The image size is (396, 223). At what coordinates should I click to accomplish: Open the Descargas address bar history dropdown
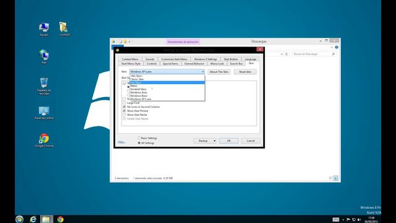[x=282, y=54]
